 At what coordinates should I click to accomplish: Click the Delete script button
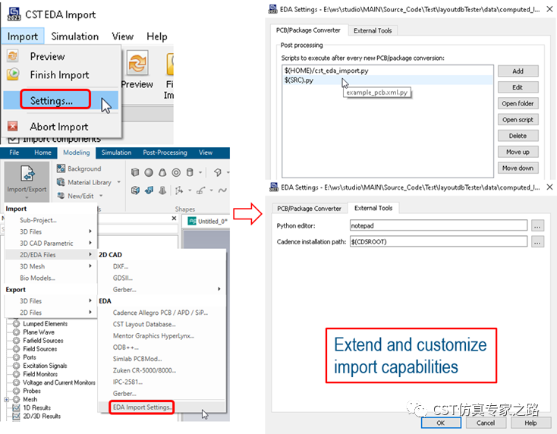[518, 136]
